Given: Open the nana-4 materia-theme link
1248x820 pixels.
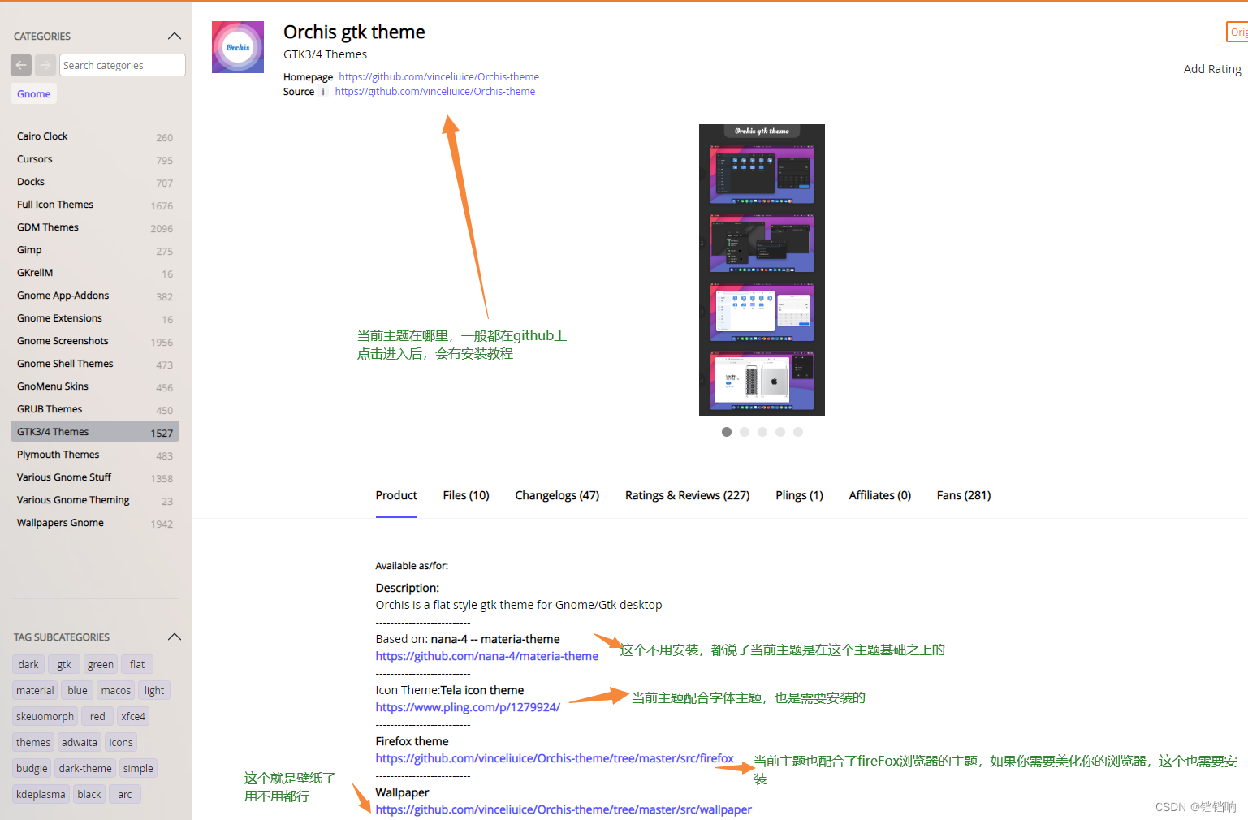Looking at the screenshot, I should pyautogui.click(x=487, y=656).
